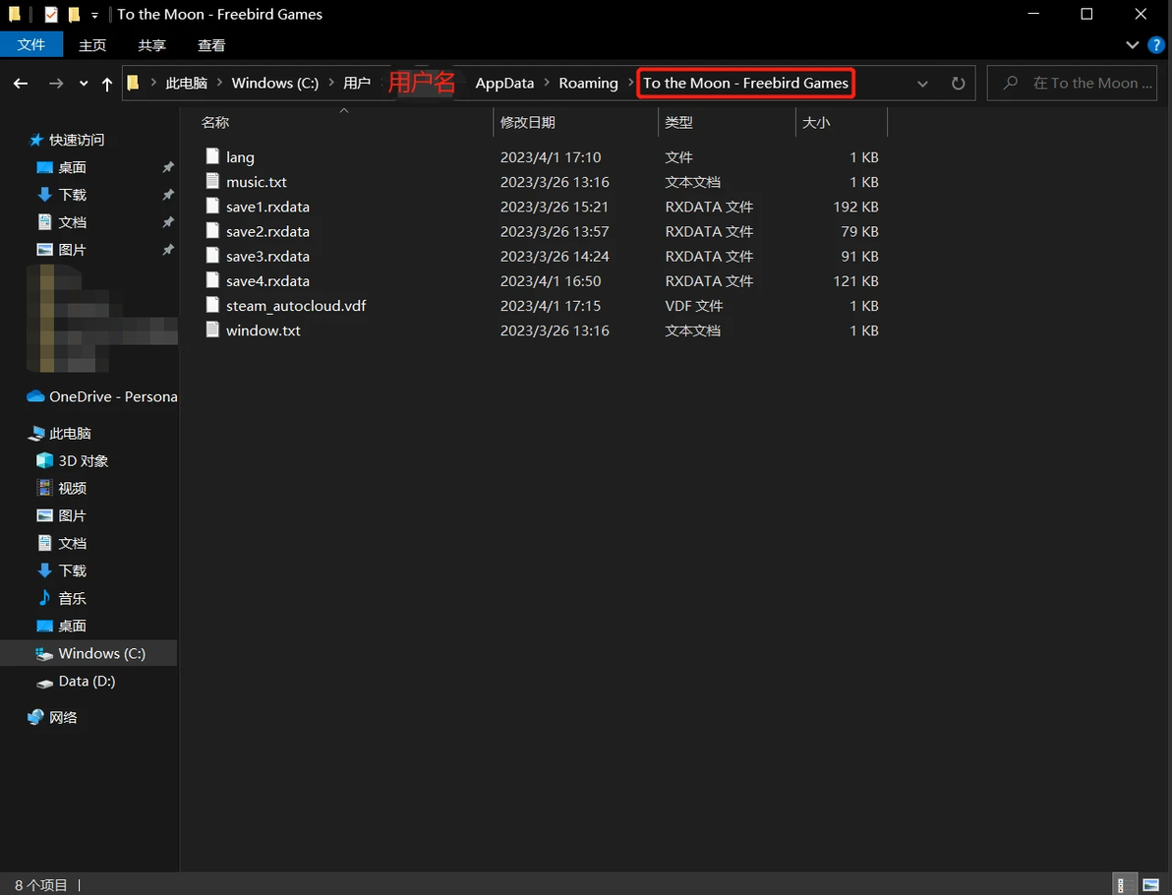Select steam_autocloud.vdf file icon
The width and height of the screenshot is (1172, 895).
click(x=212, y=305)
